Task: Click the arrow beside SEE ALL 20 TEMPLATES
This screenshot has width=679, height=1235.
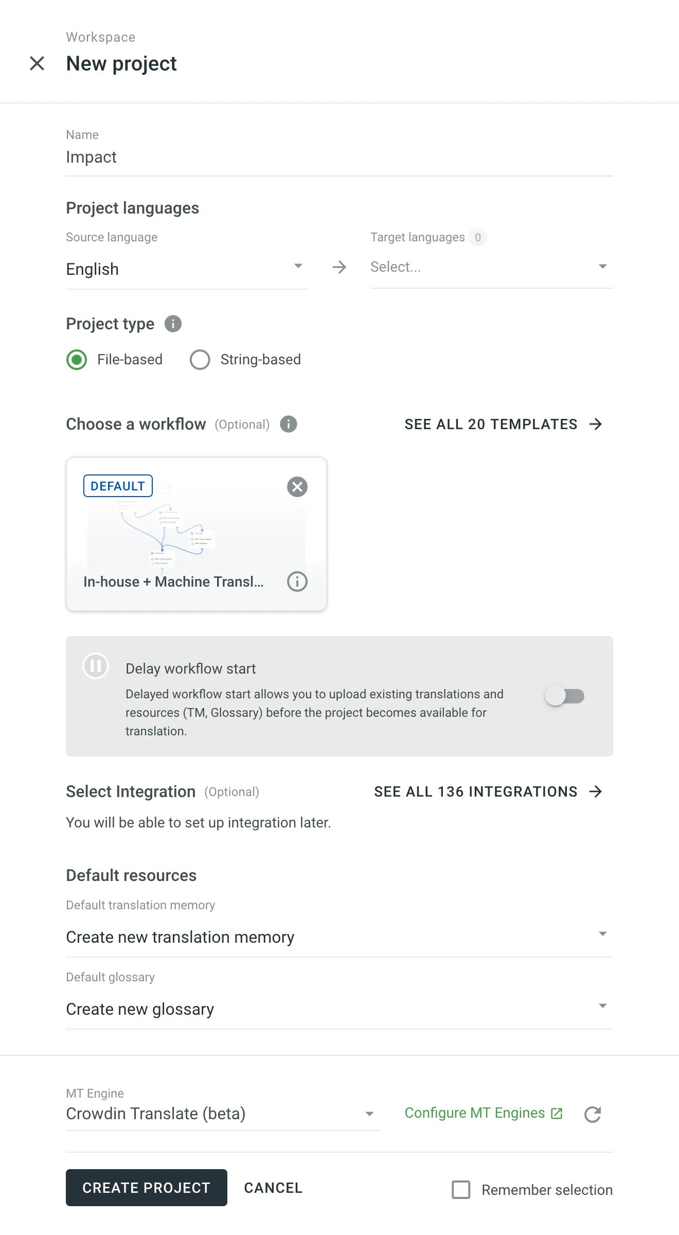Action: tap(595, 424)
